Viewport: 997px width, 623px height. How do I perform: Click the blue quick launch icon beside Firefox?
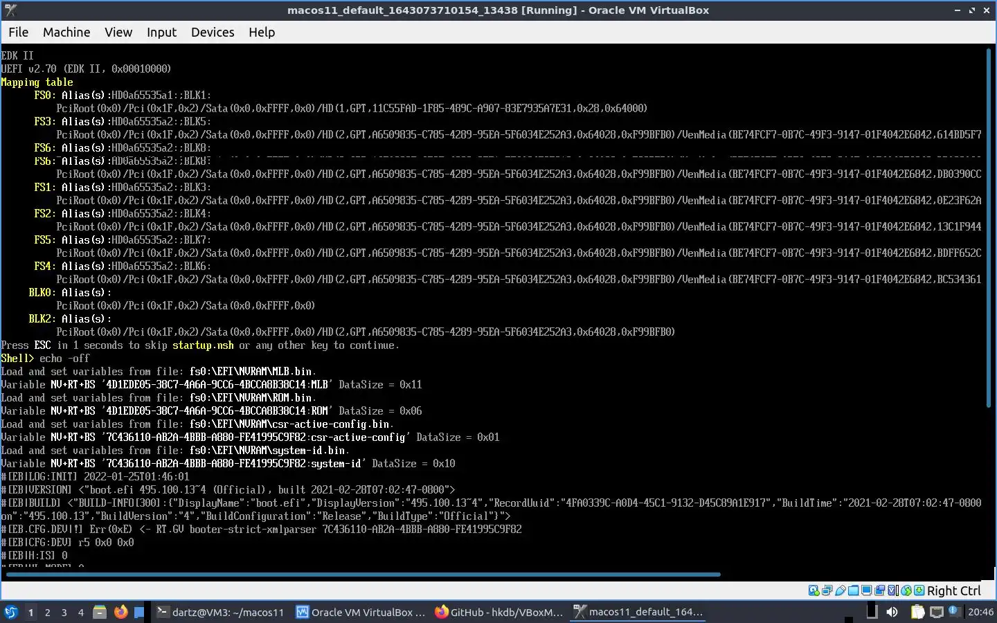139,612
